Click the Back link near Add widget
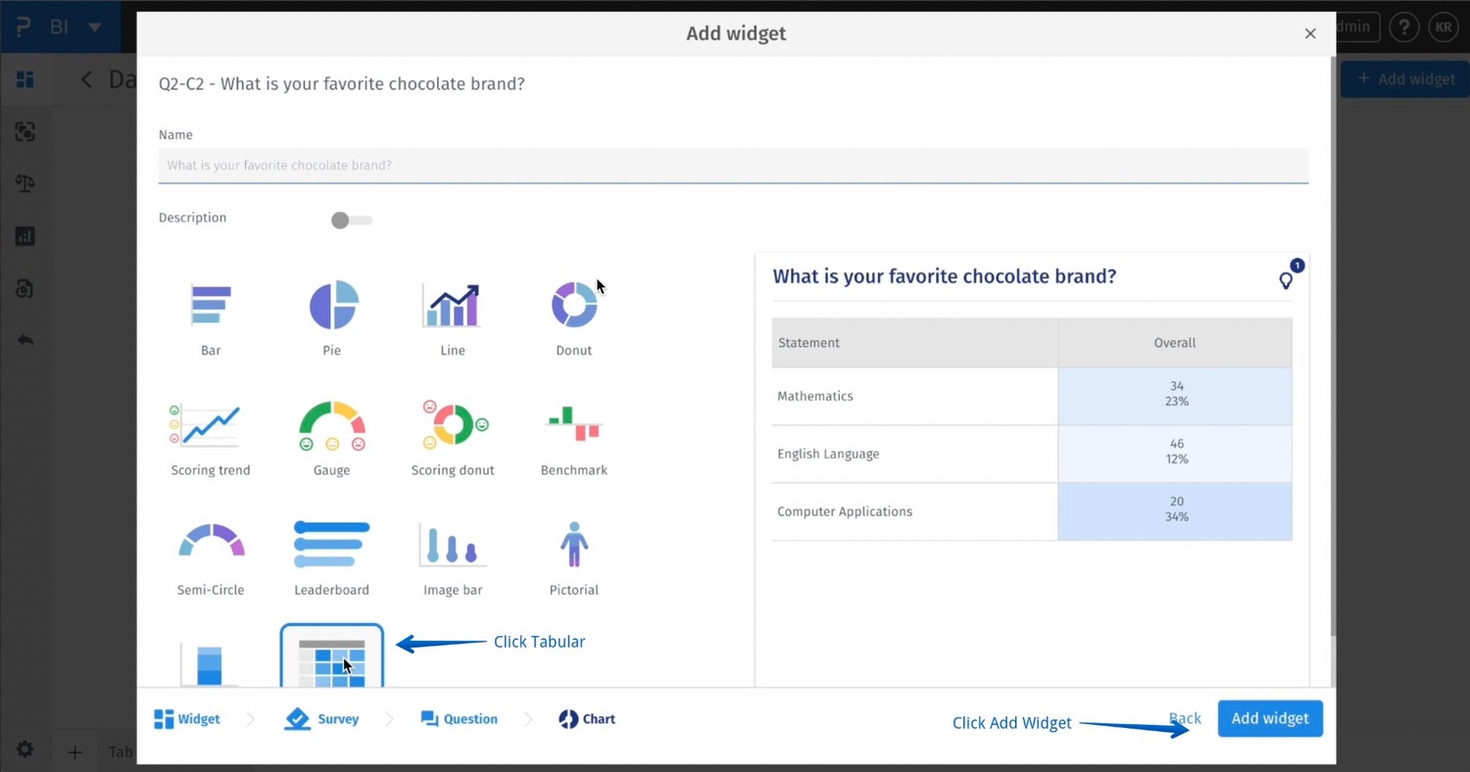Viewport: 1470px width, 772px height. [1185, 718]
